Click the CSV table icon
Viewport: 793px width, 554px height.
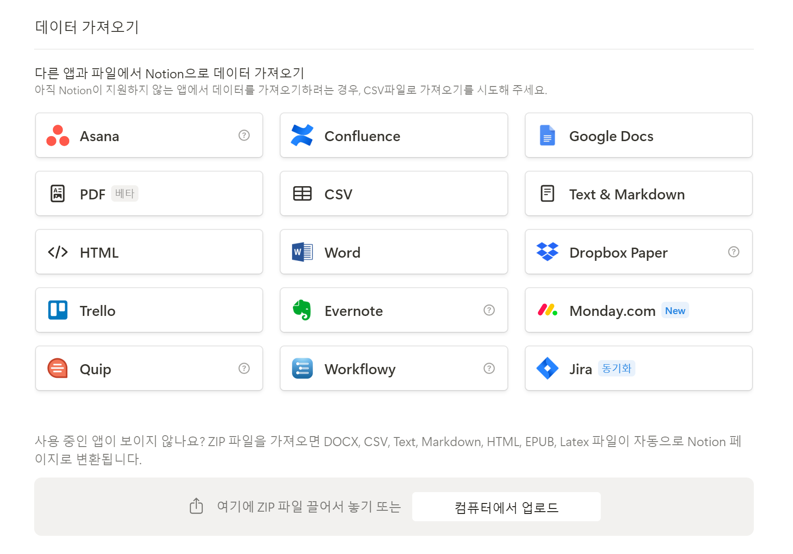302,194
